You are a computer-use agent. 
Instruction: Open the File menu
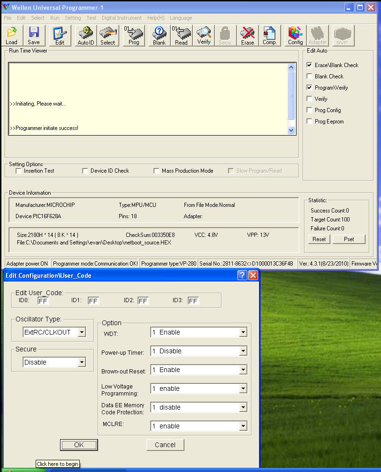[8, 18]
